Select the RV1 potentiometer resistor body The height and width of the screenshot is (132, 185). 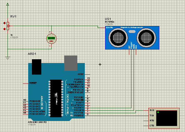click(x=8, y=26)
